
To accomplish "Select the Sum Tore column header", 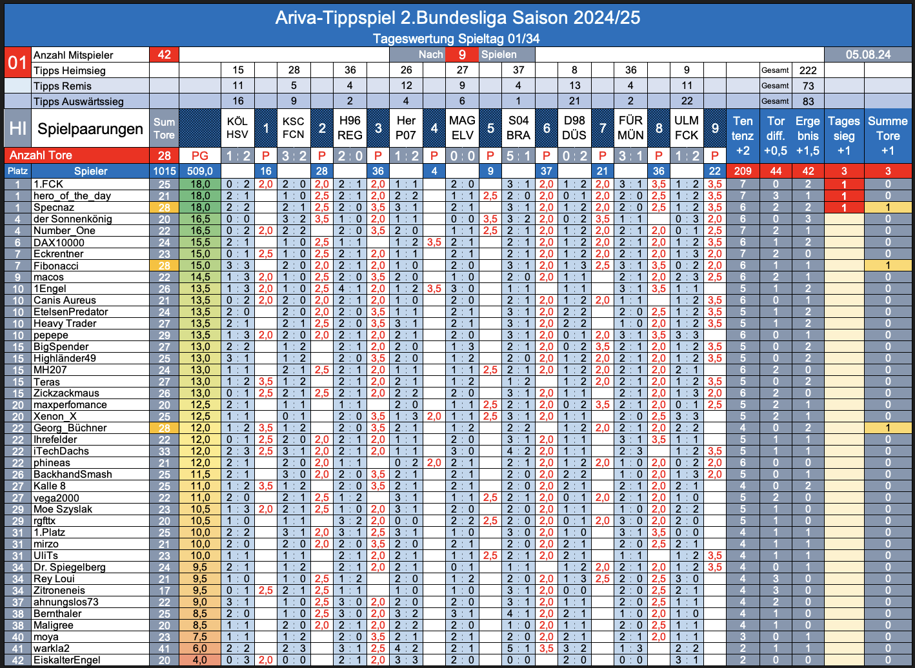I will pos(164,128).
